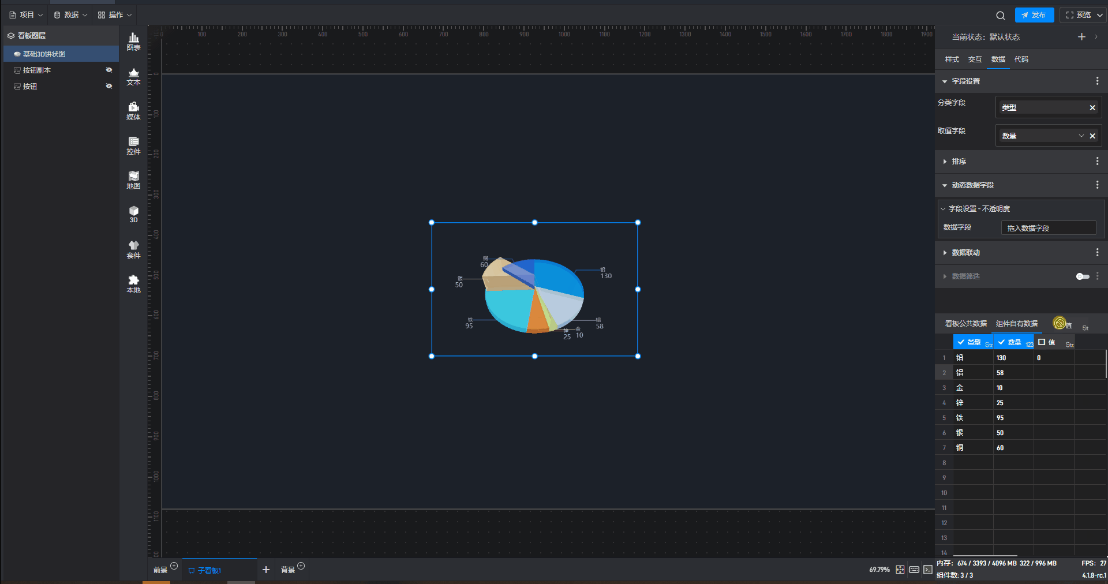The image size is (1108, 584).
Task: Switch to the 样式 tab
Action: pos(952,59)
